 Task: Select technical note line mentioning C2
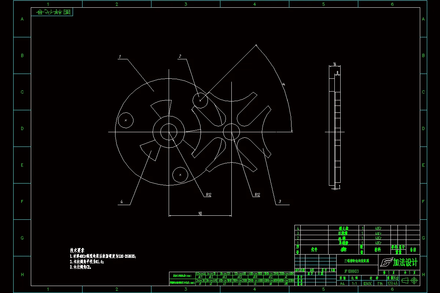coord(80,267)
